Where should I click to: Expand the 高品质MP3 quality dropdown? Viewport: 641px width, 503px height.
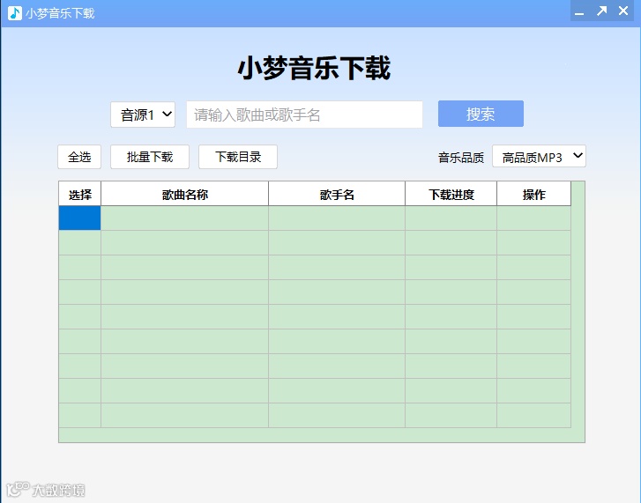(x=539, y=157)
